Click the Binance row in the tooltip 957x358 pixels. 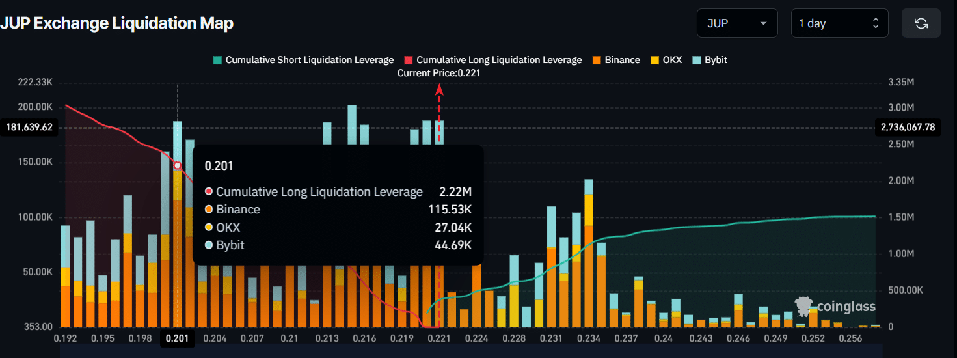point(338,210)
